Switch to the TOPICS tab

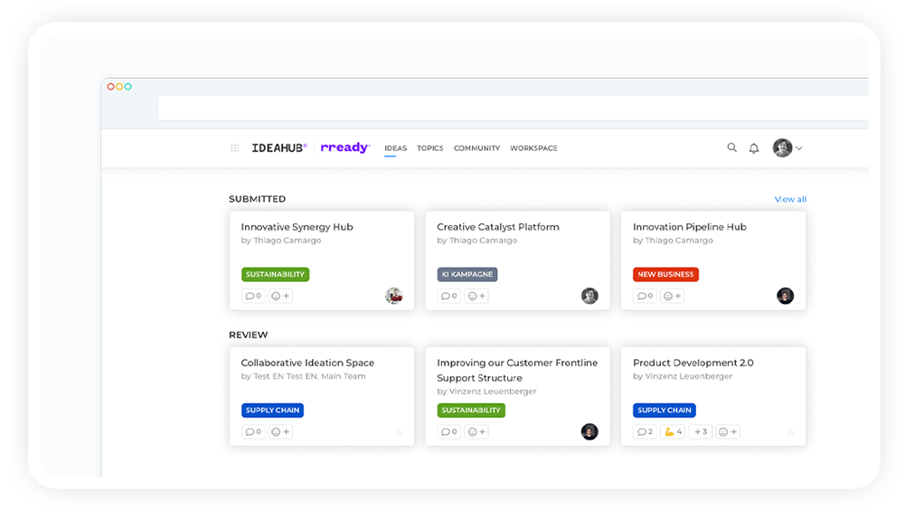coord(430,148)
